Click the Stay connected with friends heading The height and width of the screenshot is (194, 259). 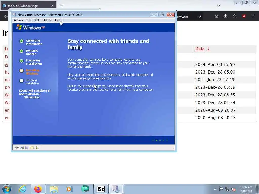[108, 44]
